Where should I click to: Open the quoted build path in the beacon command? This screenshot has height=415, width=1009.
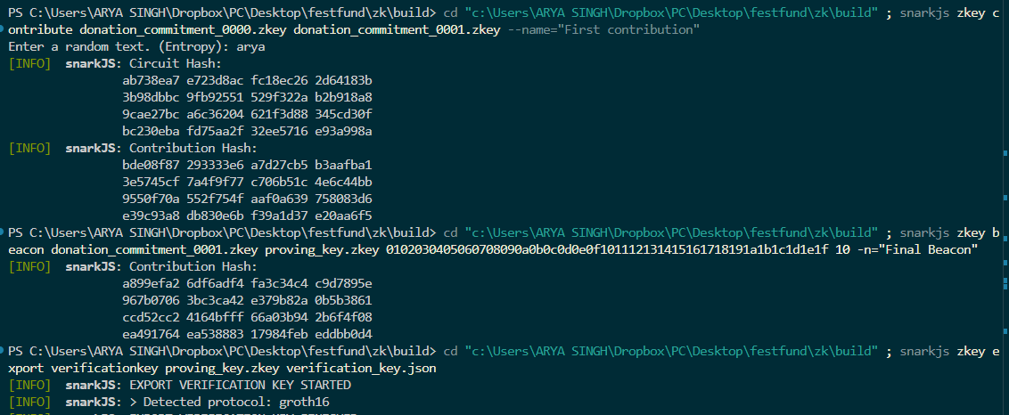pyautogui.click(x=671, y=232)
